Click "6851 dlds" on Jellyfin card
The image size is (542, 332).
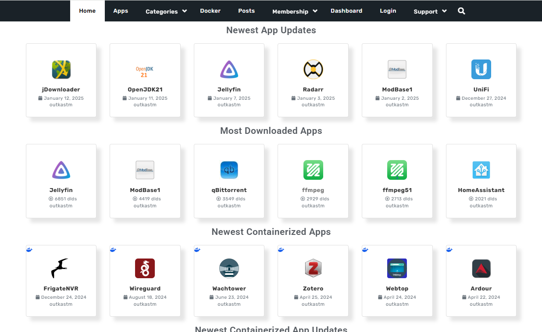[x=66, y=199]
